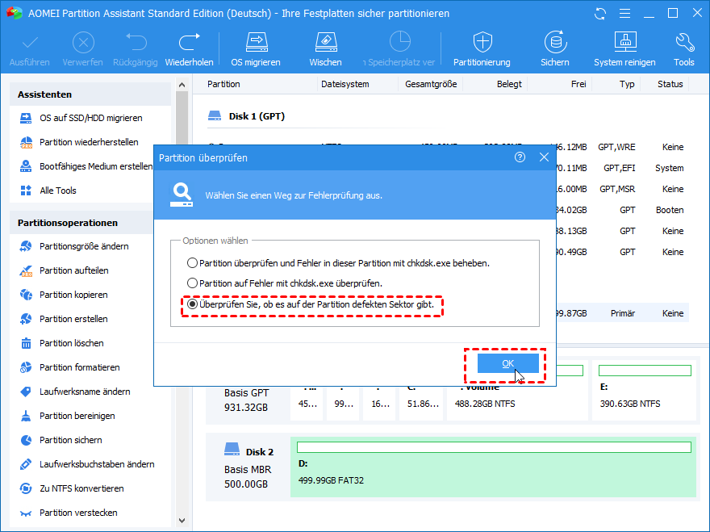Open the Tools wrench menu

tap(683, 49)
